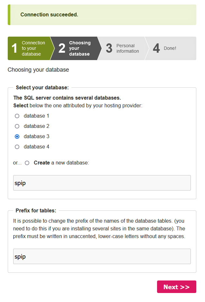The image size is (205, 302).
Task: Click the bold SQL server contains several databases text
Action: [67, 98]
